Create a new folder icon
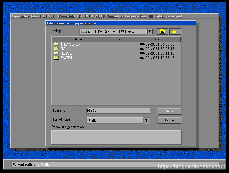Image resolution: width=229 pixels, height=173 pixels. pos(175,32)
